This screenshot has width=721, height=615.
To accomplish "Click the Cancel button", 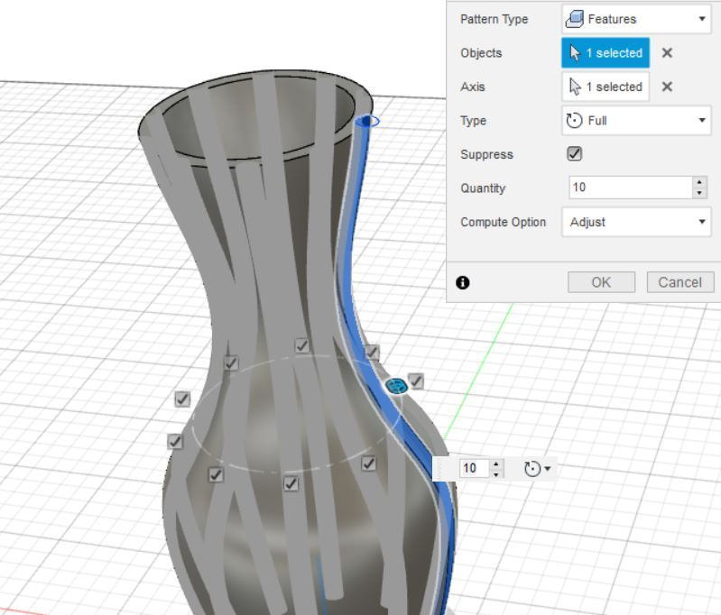I will [x=680, y=282].
